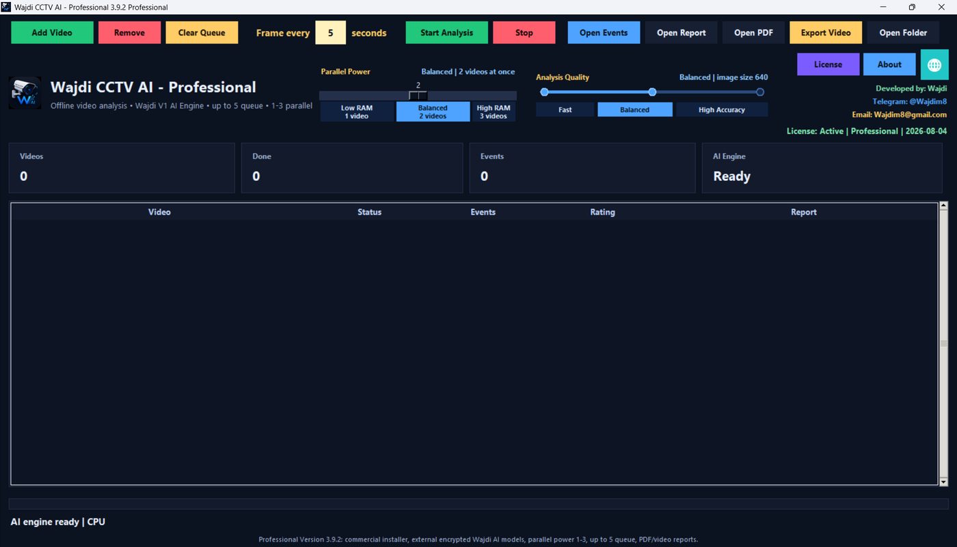Click the Rating column header

click(x=602, y=212)
